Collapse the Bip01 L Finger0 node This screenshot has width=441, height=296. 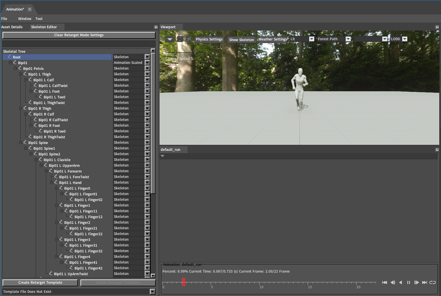[x=57, y=188]
